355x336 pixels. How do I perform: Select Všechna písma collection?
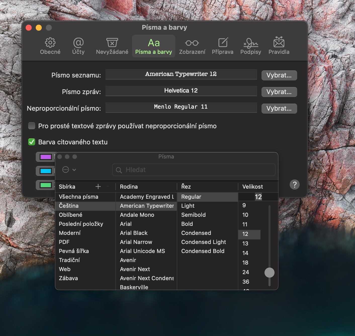(x=85, y=197)
